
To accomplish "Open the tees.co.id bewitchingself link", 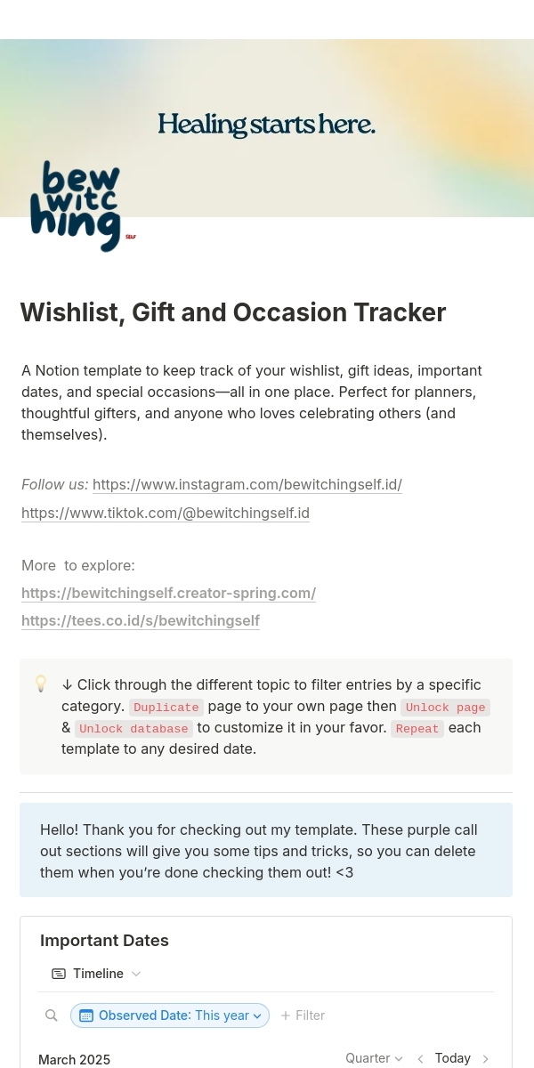I will click(x=141, y=620).
